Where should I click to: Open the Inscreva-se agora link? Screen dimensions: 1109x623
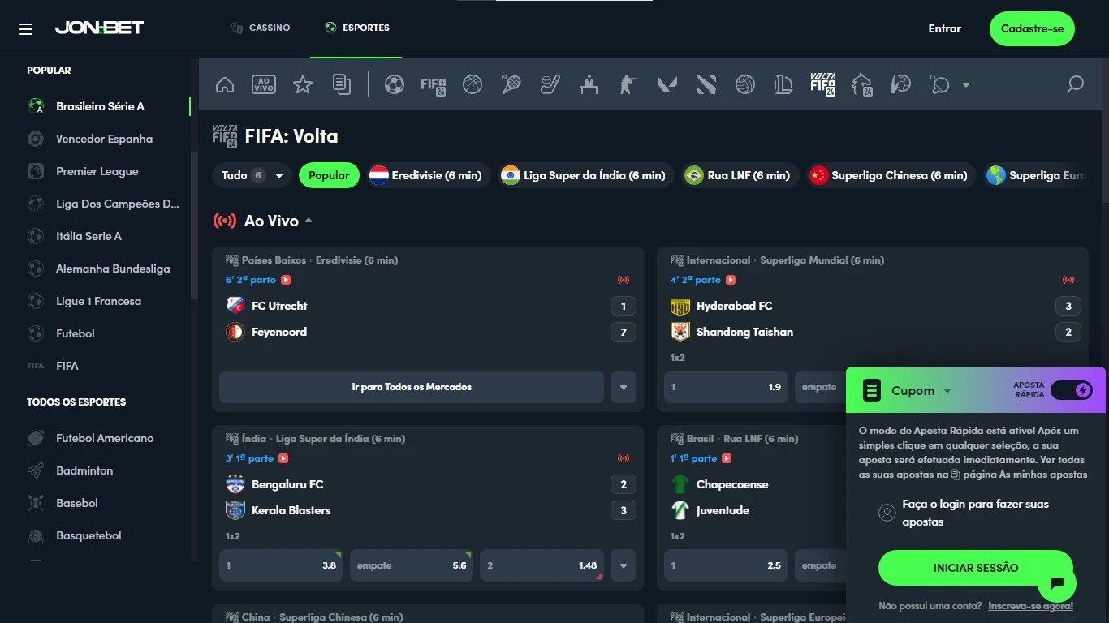tap(1030, 606)
